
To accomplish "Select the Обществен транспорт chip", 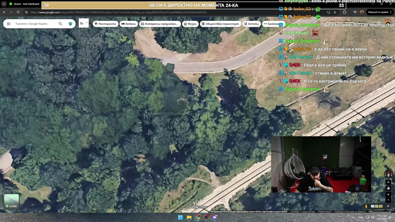I will point(220,24).
